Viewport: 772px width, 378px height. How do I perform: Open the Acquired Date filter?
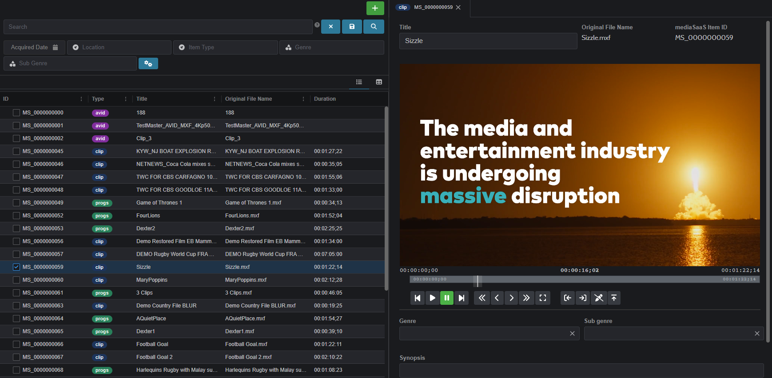click(x=35, y=47)
